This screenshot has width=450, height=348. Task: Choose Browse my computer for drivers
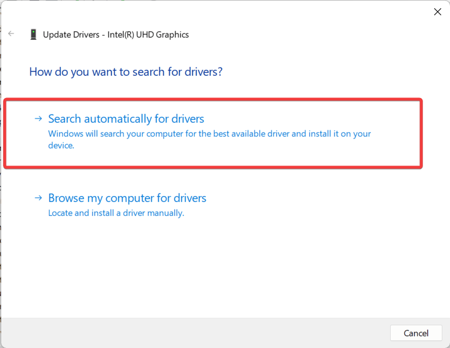pos(127,198)
